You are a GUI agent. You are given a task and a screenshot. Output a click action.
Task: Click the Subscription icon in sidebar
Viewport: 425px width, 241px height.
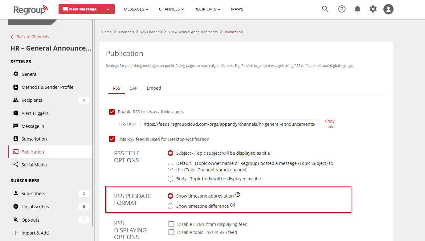point(16,139)
